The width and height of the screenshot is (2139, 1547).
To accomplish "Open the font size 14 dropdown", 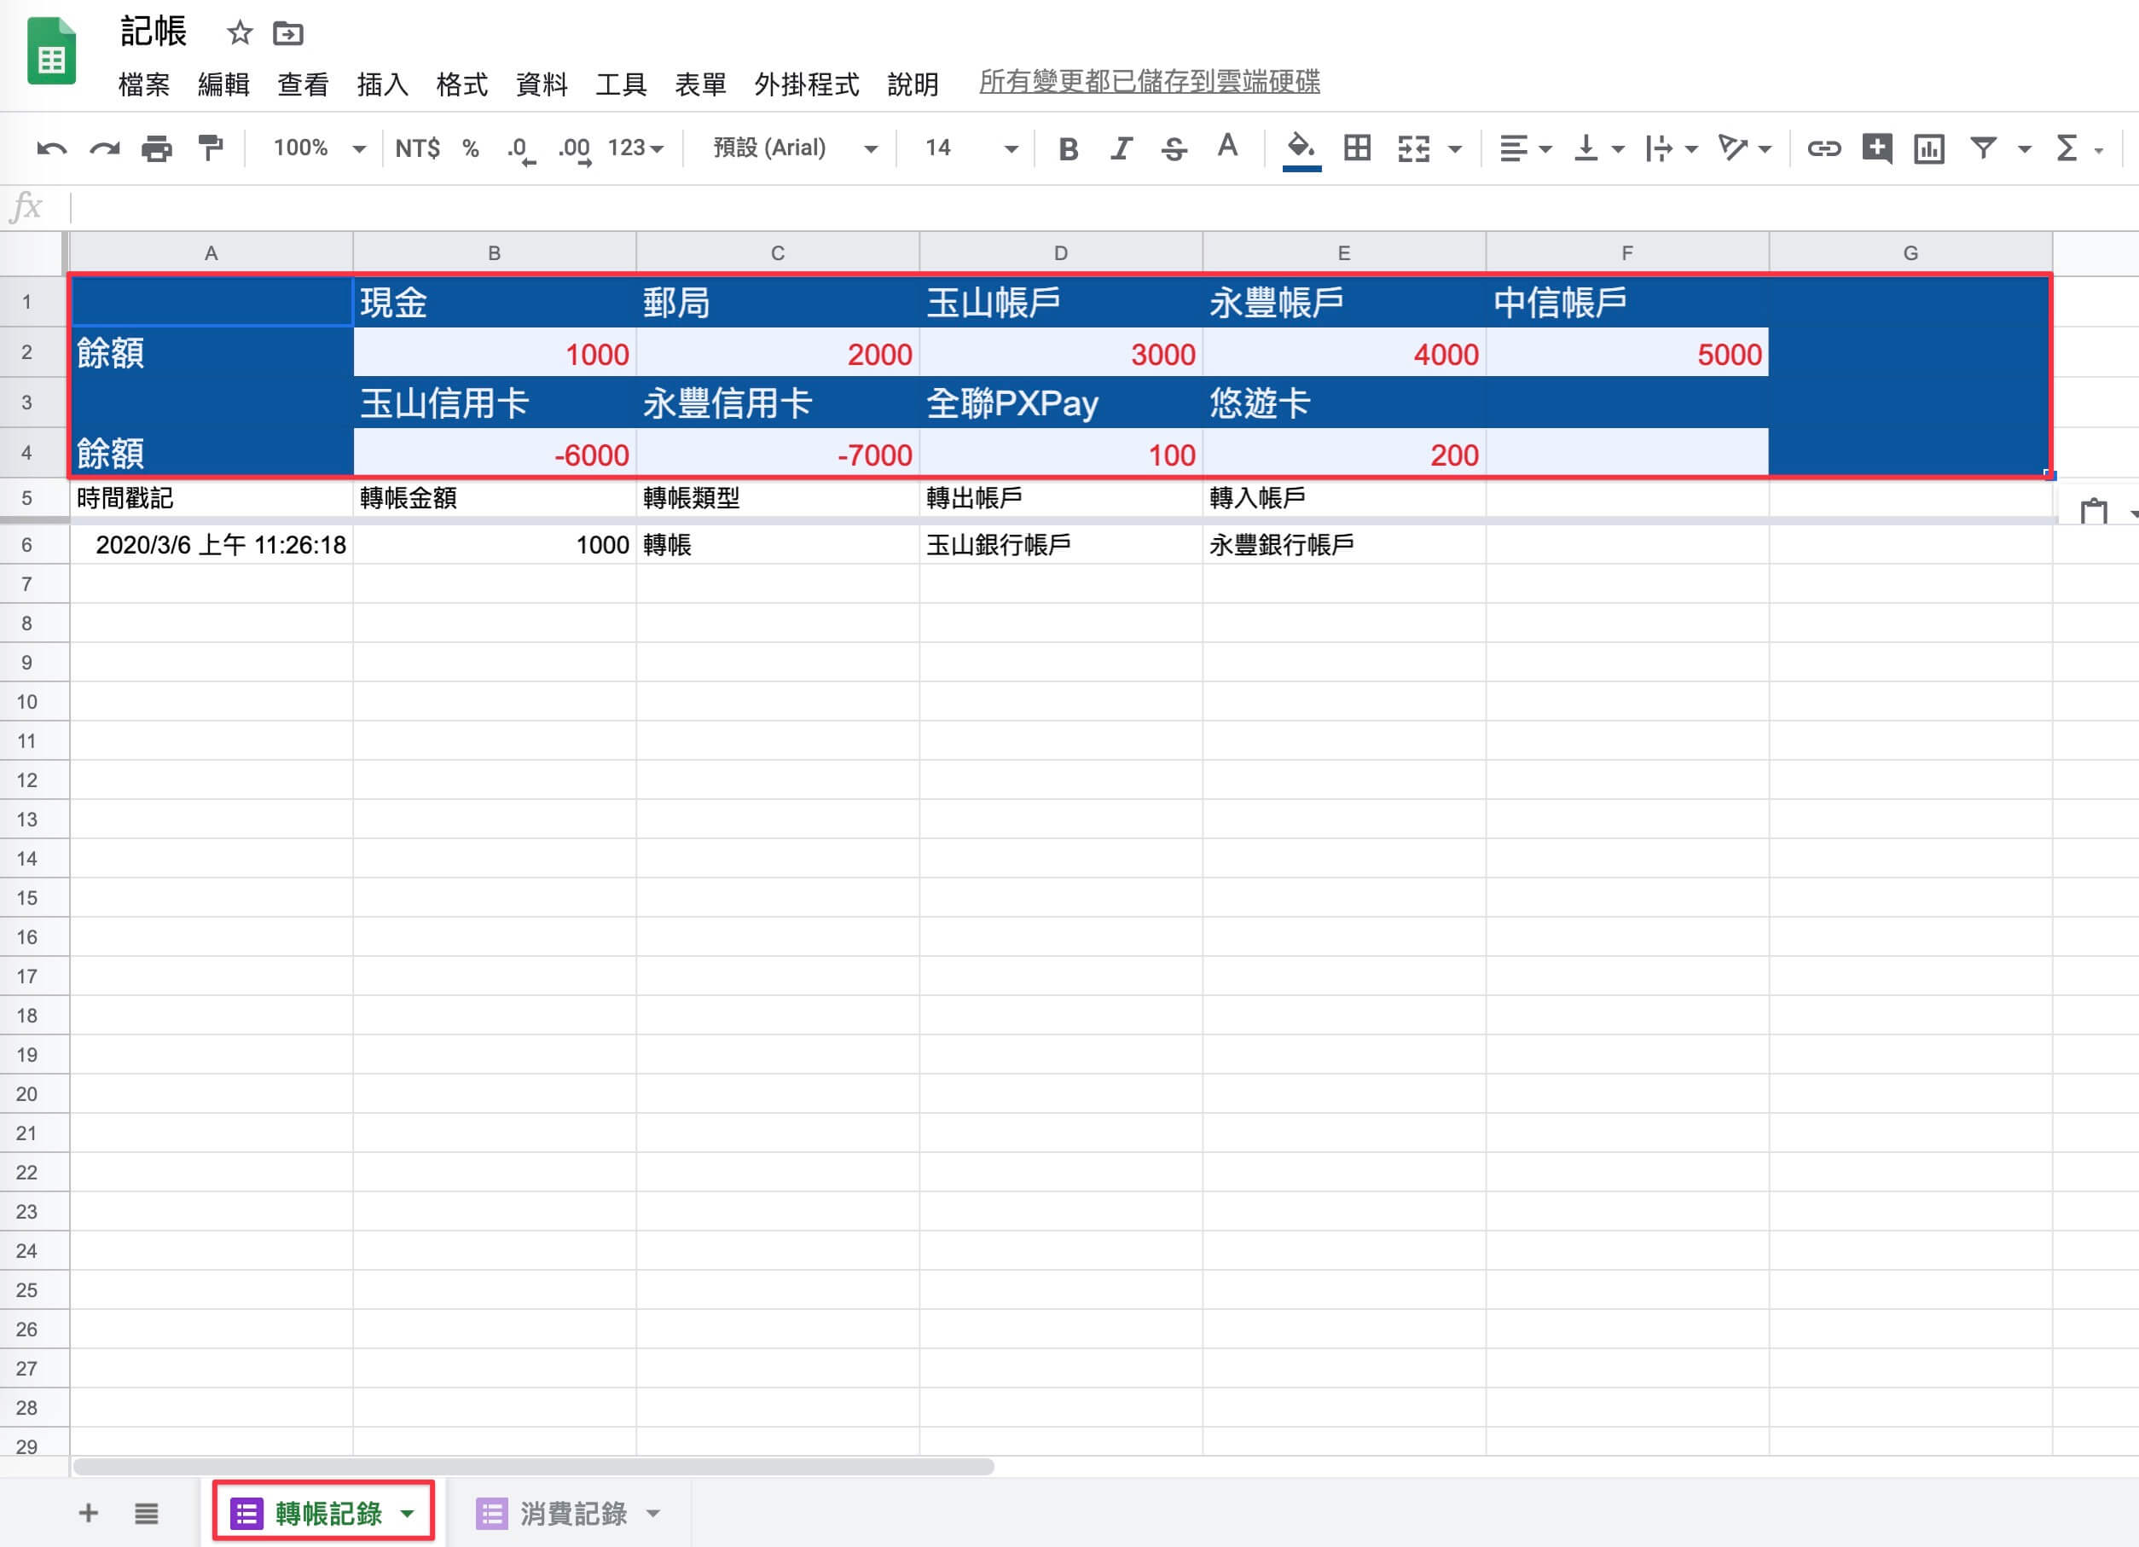I will (x=971, y=148).
